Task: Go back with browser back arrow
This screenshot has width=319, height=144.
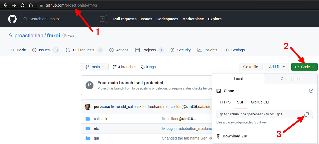Action: tap(5, 5)
